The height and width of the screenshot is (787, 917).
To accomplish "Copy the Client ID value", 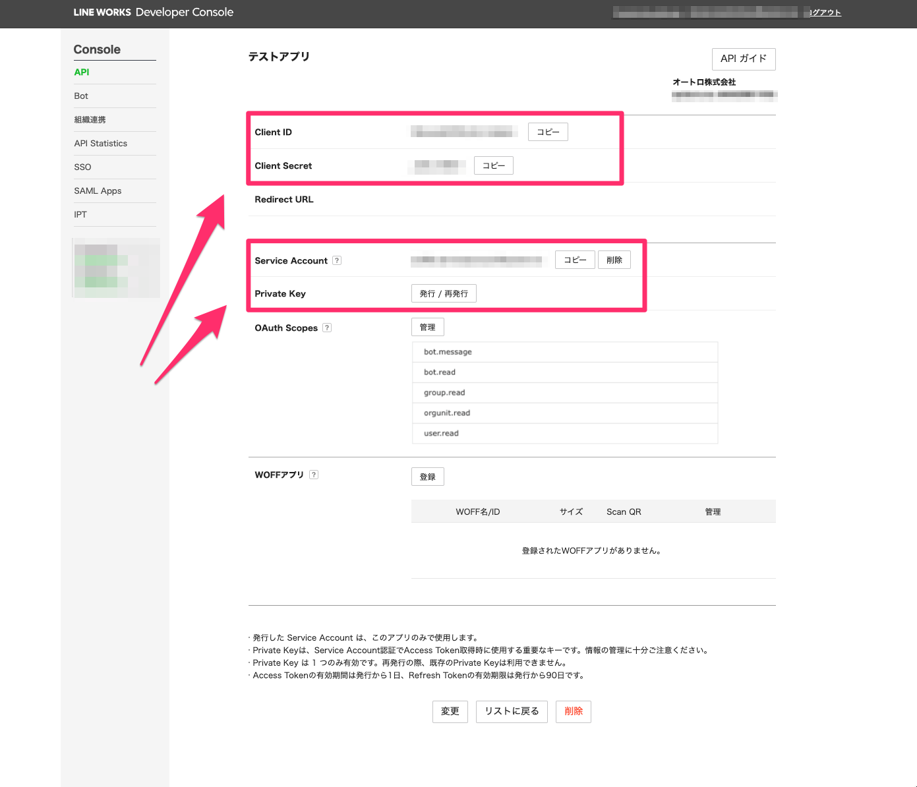I will [548, 132].
